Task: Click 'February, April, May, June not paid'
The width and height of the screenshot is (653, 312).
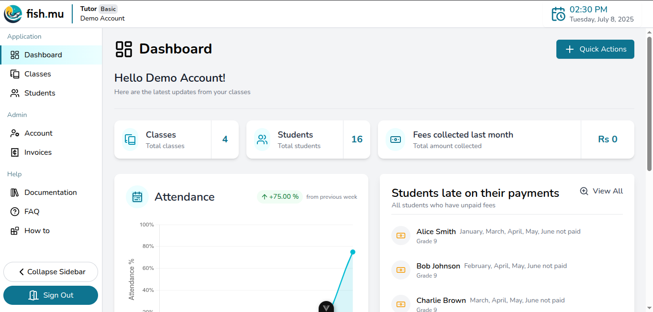Action: (x=515, y=266)
